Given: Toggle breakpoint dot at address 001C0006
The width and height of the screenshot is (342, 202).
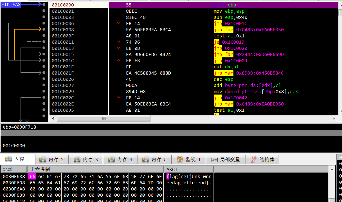Looking at the screenshot, I should coord(44,23).
